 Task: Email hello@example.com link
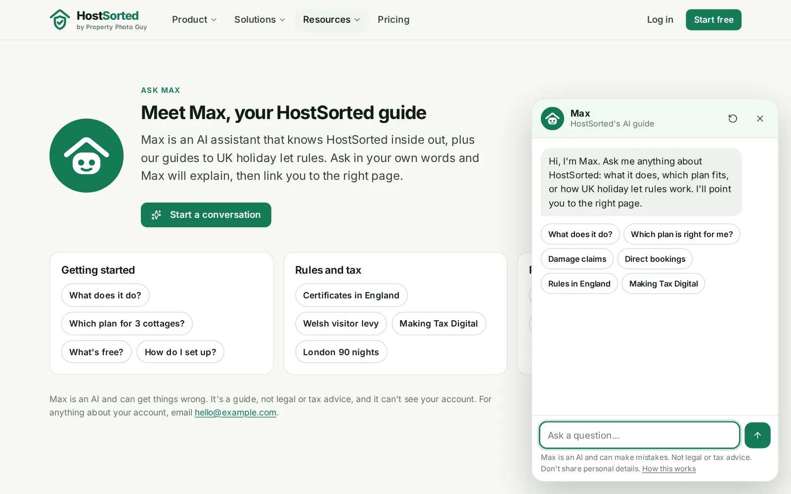pyautogui.click(x=235, y=412)
